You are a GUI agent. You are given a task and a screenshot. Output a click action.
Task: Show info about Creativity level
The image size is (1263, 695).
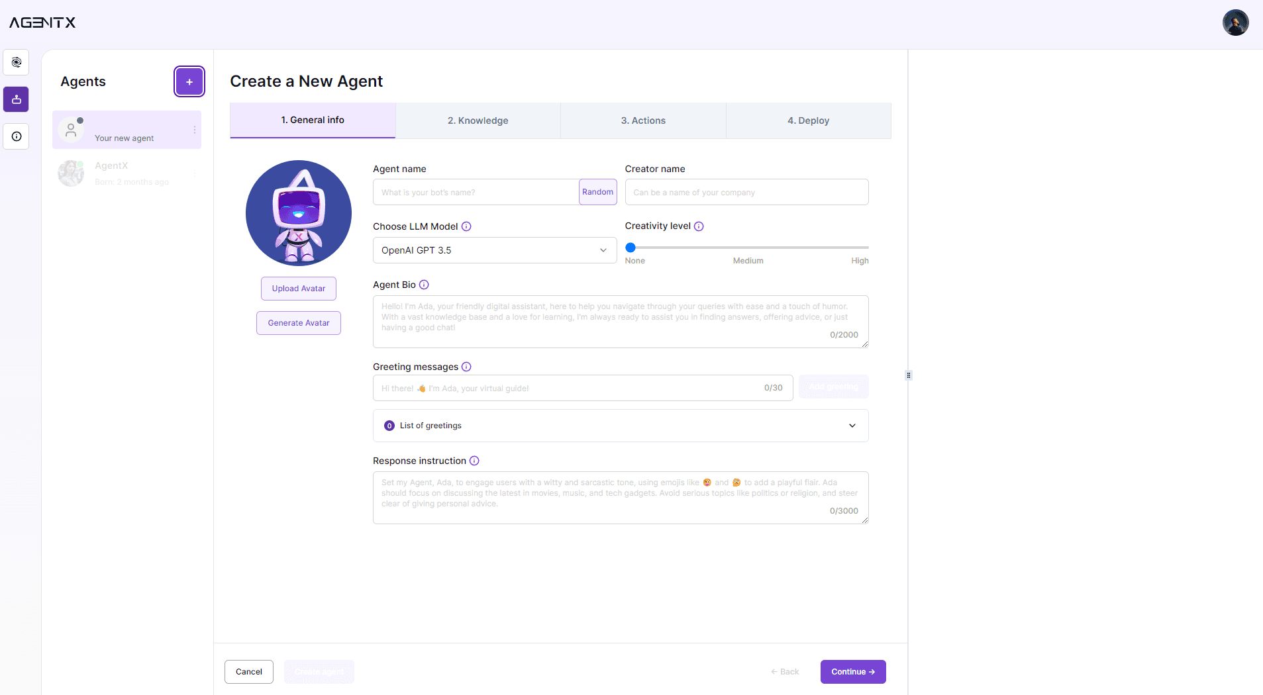[x=699, y=226]
